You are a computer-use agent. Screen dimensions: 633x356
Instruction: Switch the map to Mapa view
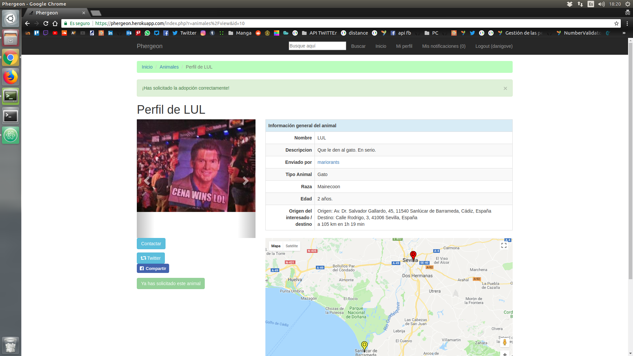point(276,246)
